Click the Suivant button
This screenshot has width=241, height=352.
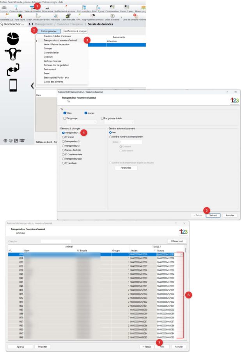[x=213, y=215]
